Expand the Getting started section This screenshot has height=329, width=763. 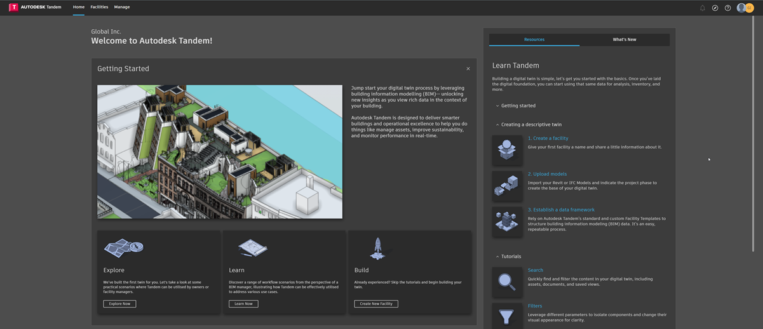coord(516,105)
